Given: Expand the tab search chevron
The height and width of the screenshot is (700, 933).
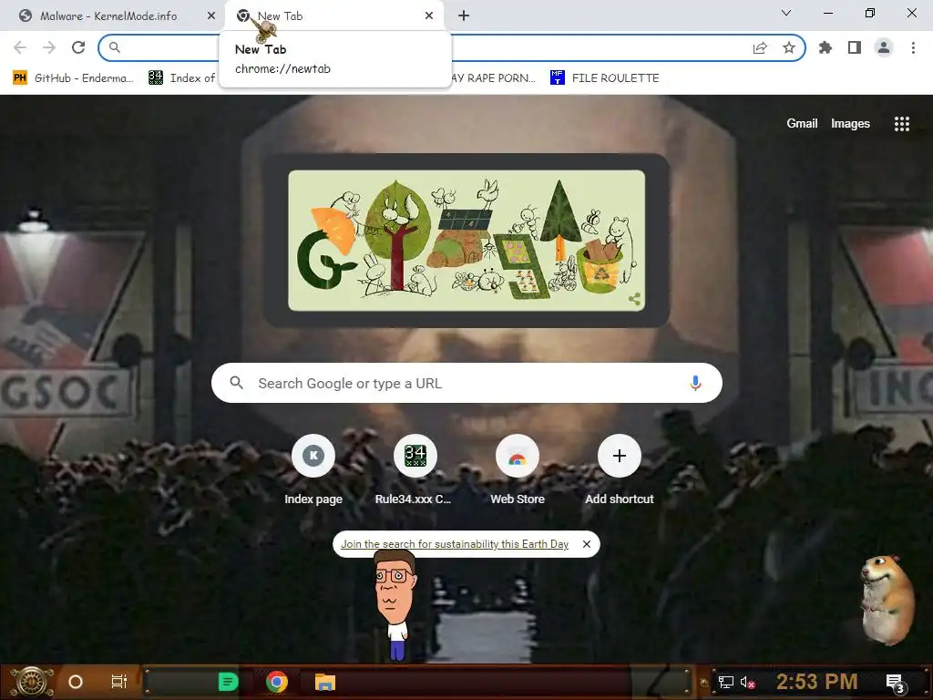Looking at the screenshot, I should pyautogui.click(x=786, y=13).
